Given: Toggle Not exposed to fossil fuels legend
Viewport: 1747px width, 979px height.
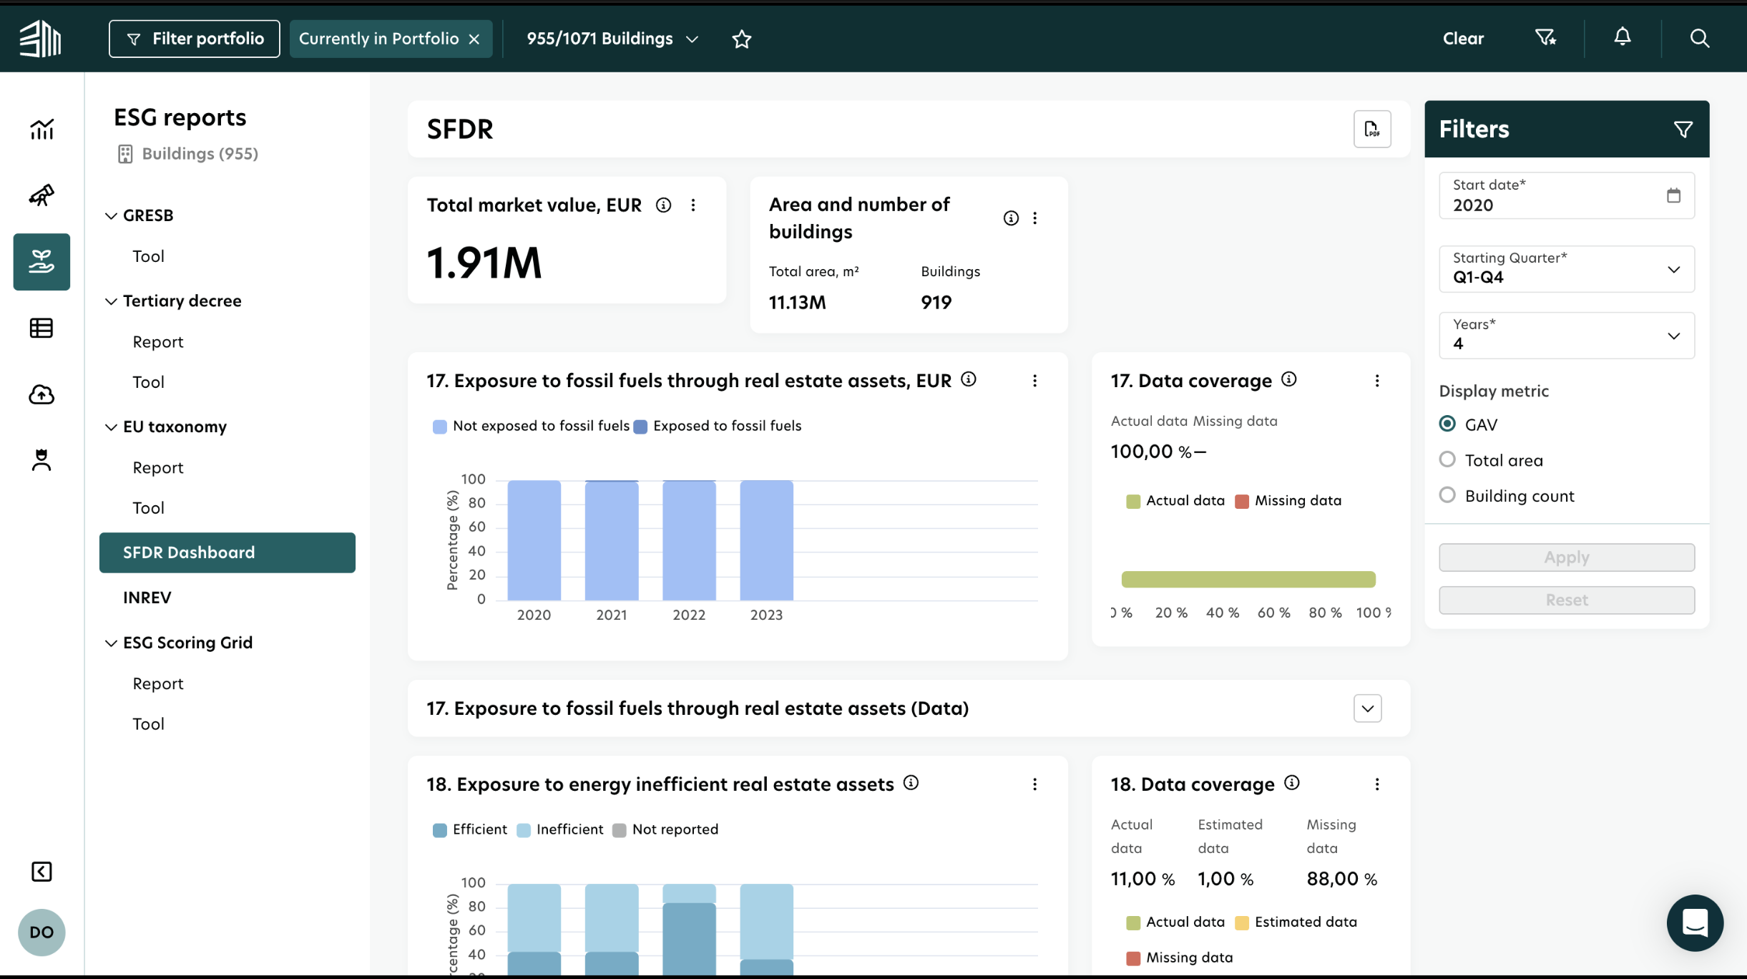Looking at the screenshot, I should [531, 427].
